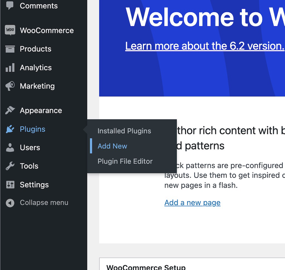285x270 pixels.
Task: Click the 'thor rich content with b' heading line
Action: [231, 131]
